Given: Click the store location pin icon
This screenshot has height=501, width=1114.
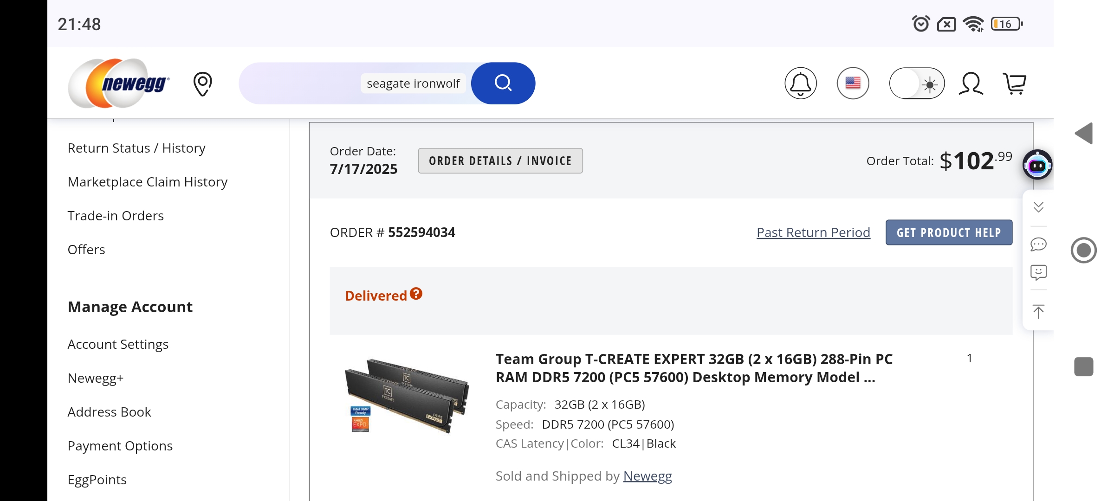Looking at the screenshot, I should coord(202,84).
